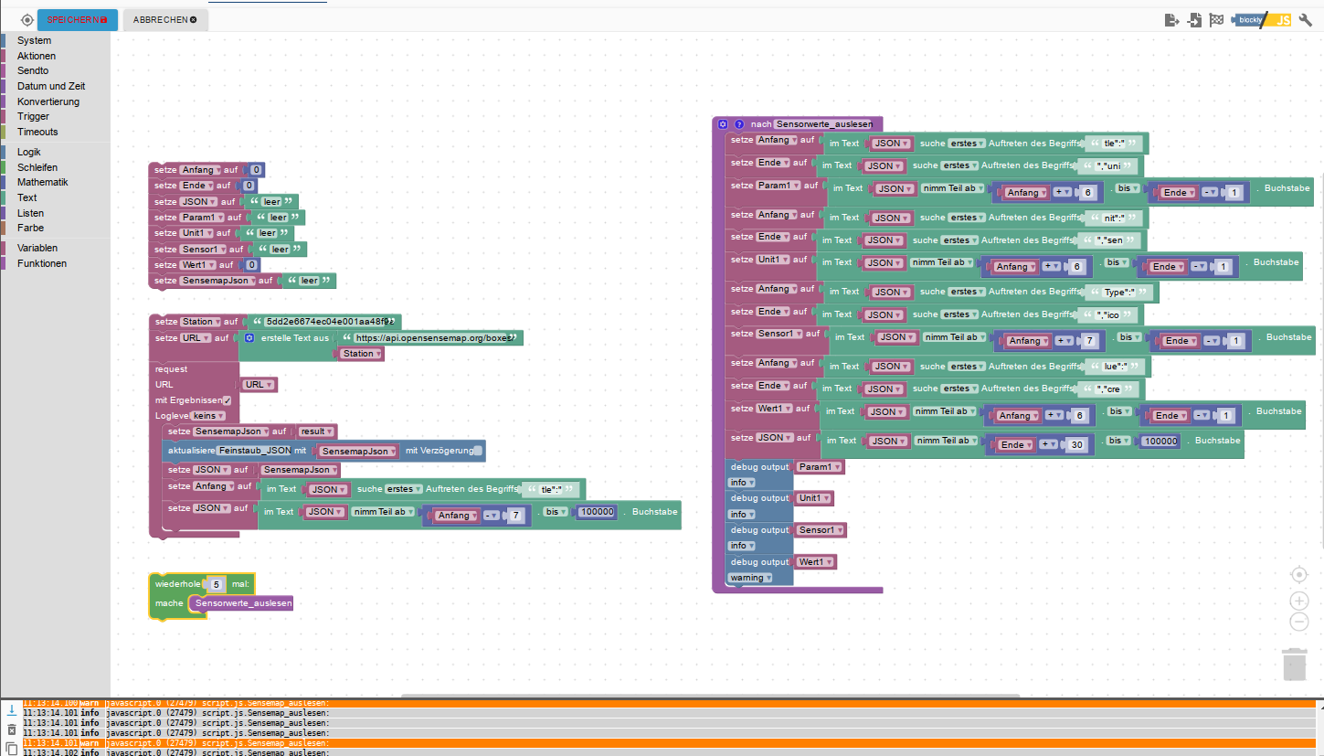The image size is (1324, 756).
Task: Toggle the 'mit Verzögerung' checkbox
Action: (480, 451)
